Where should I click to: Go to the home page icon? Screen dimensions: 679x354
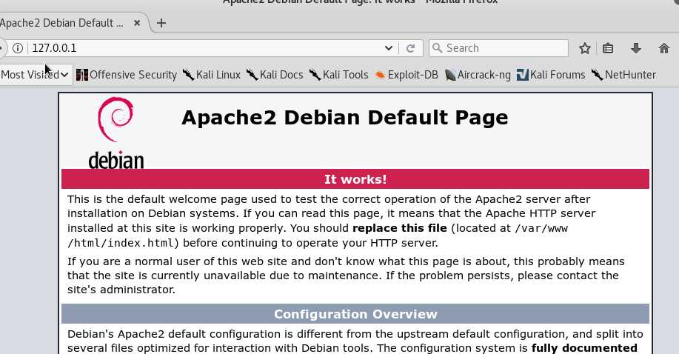pyautogui.click(x=664, y=48)
